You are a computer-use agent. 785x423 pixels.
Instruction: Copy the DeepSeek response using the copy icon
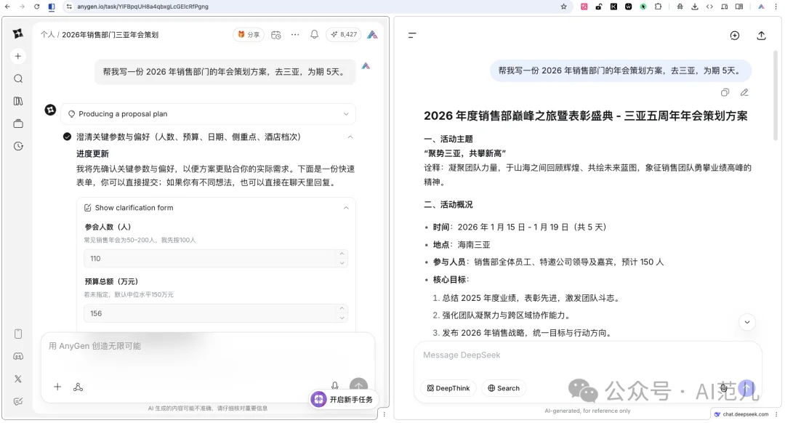pyautogui.click(x=725, y=92)
